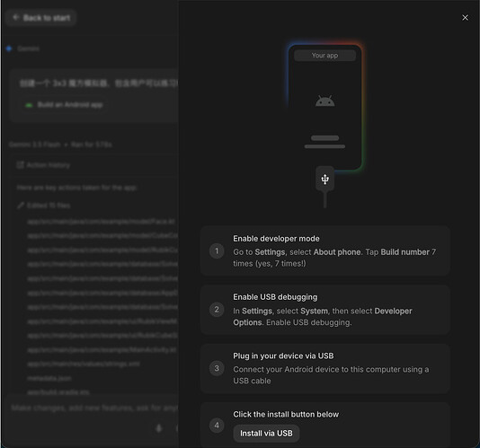
Task: Click the 'Your app' label in the phone preview
Action: tap(324, 56)
